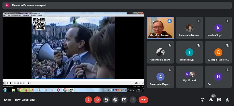Open Opera on the shared taskbar

click(58, 90)
